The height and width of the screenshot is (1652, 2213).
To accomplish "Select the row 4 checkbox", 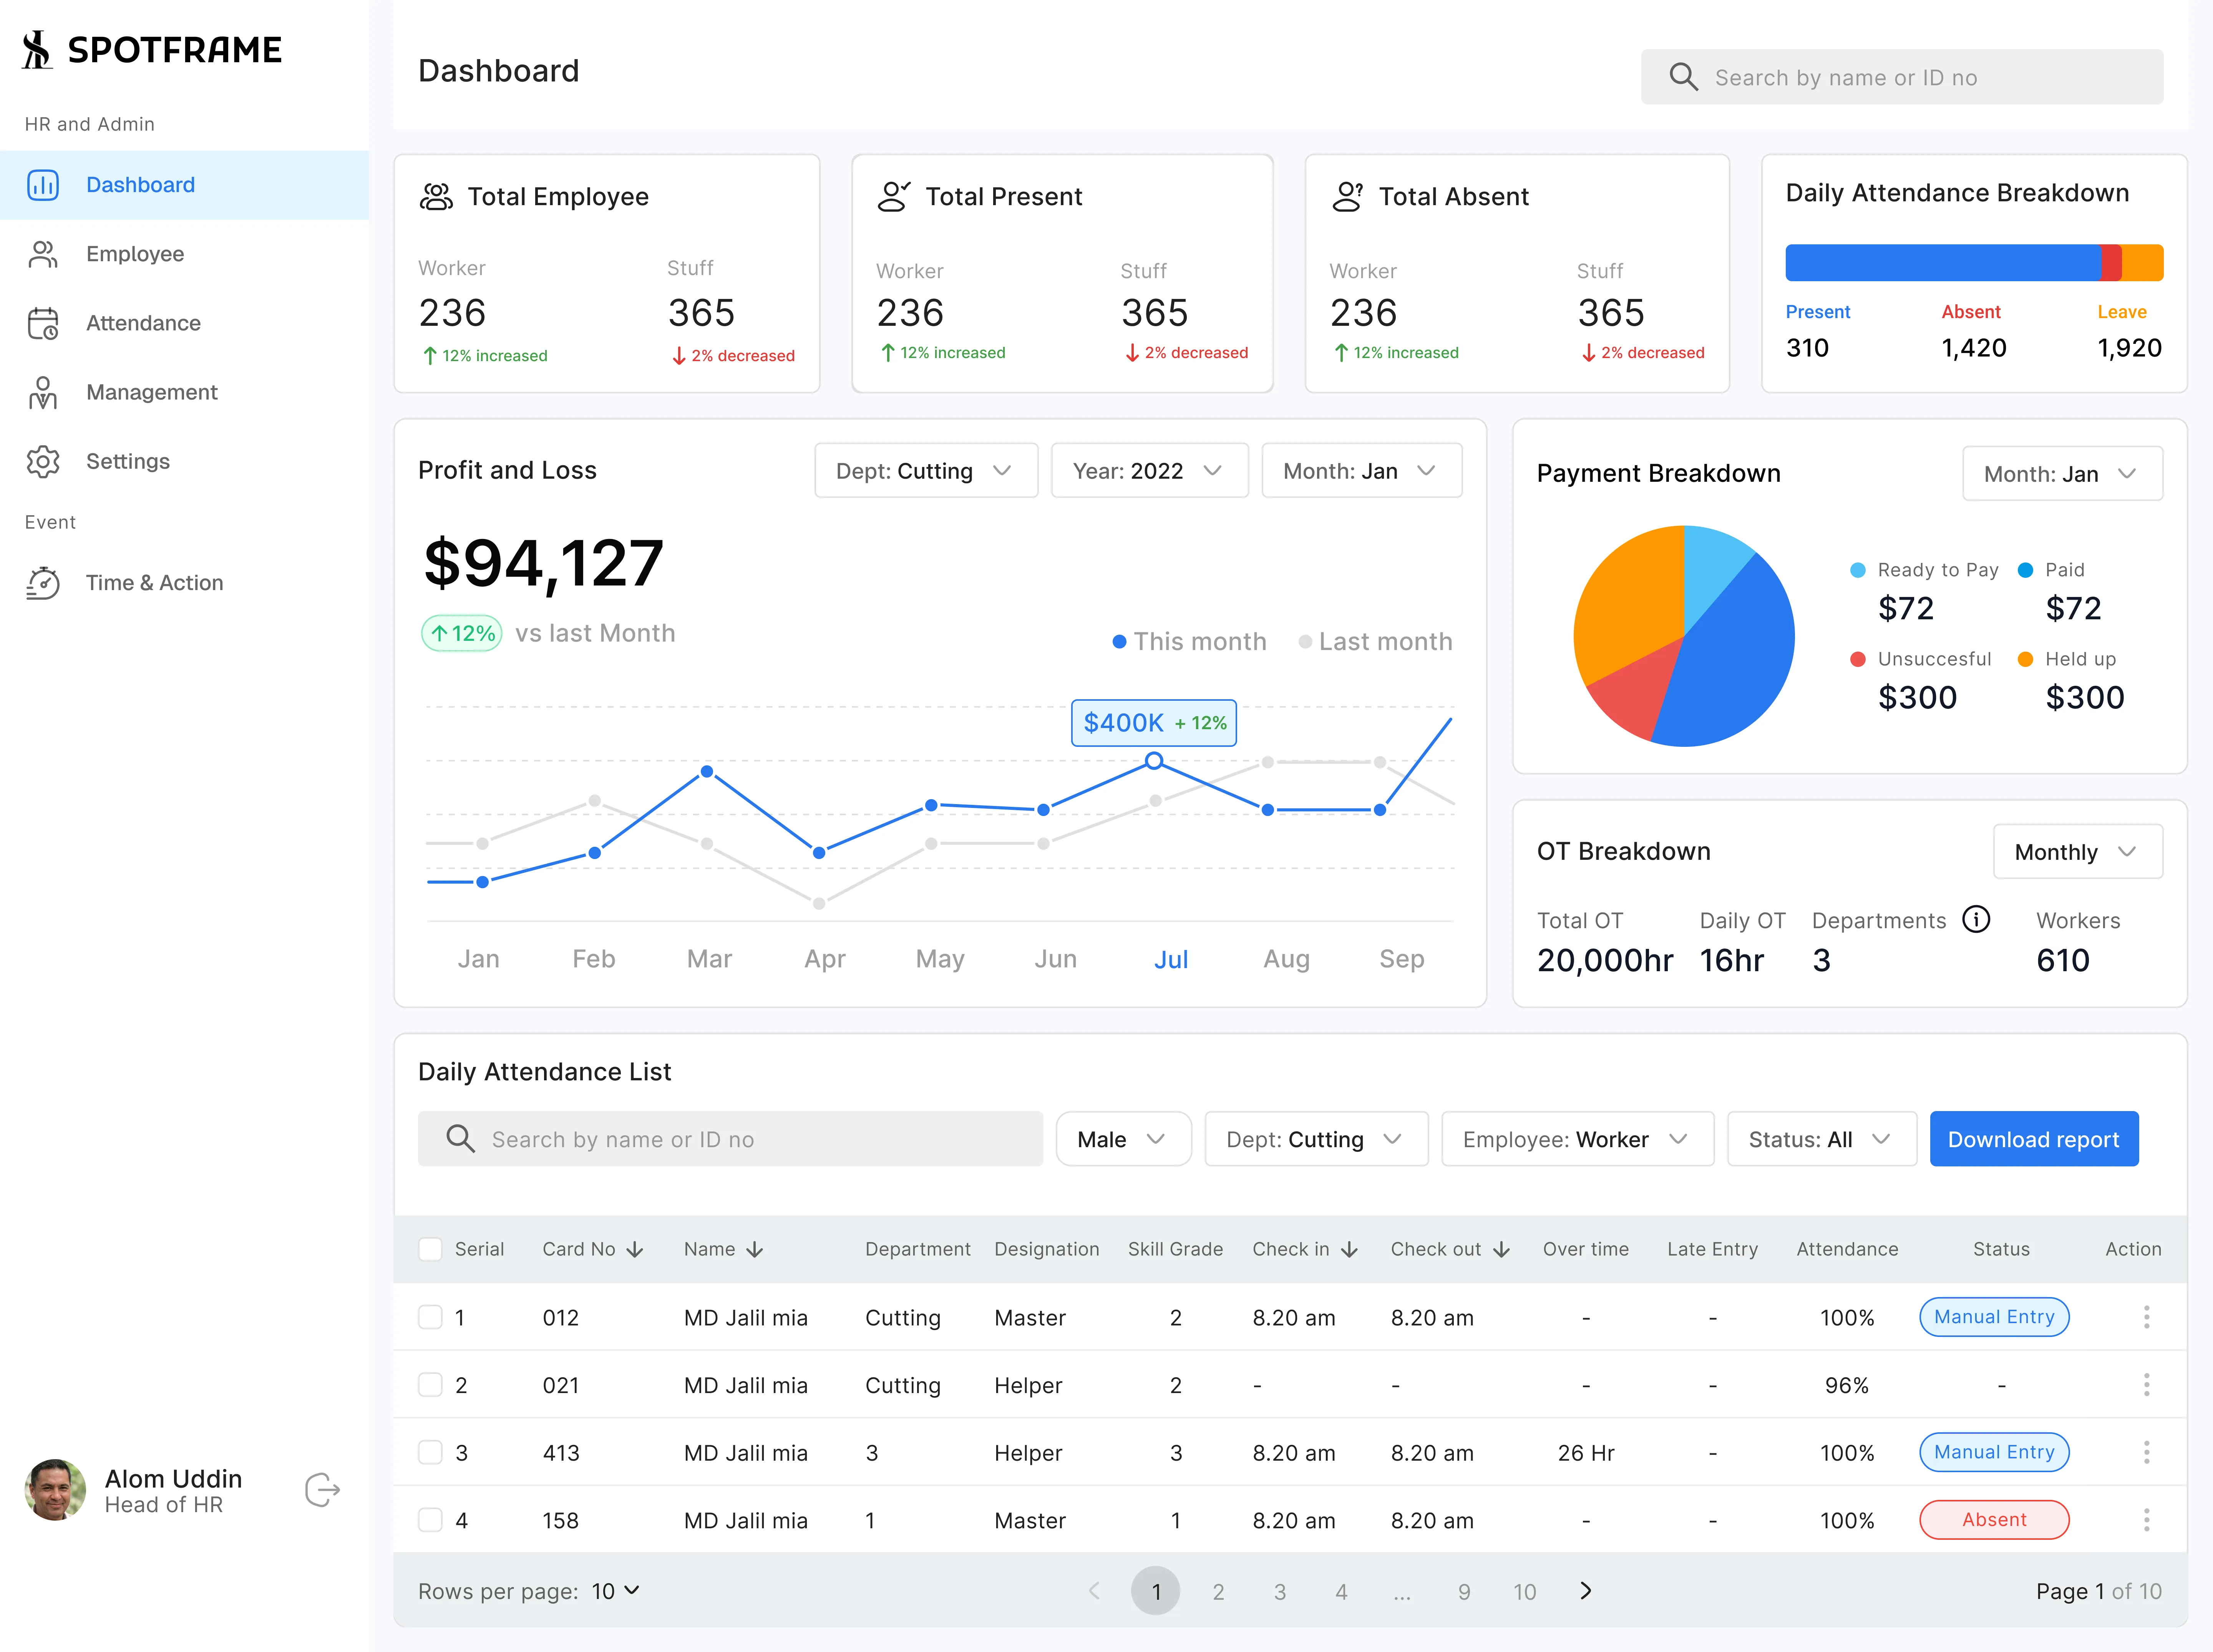I will pyautogui.click(x=430, y=1520).
